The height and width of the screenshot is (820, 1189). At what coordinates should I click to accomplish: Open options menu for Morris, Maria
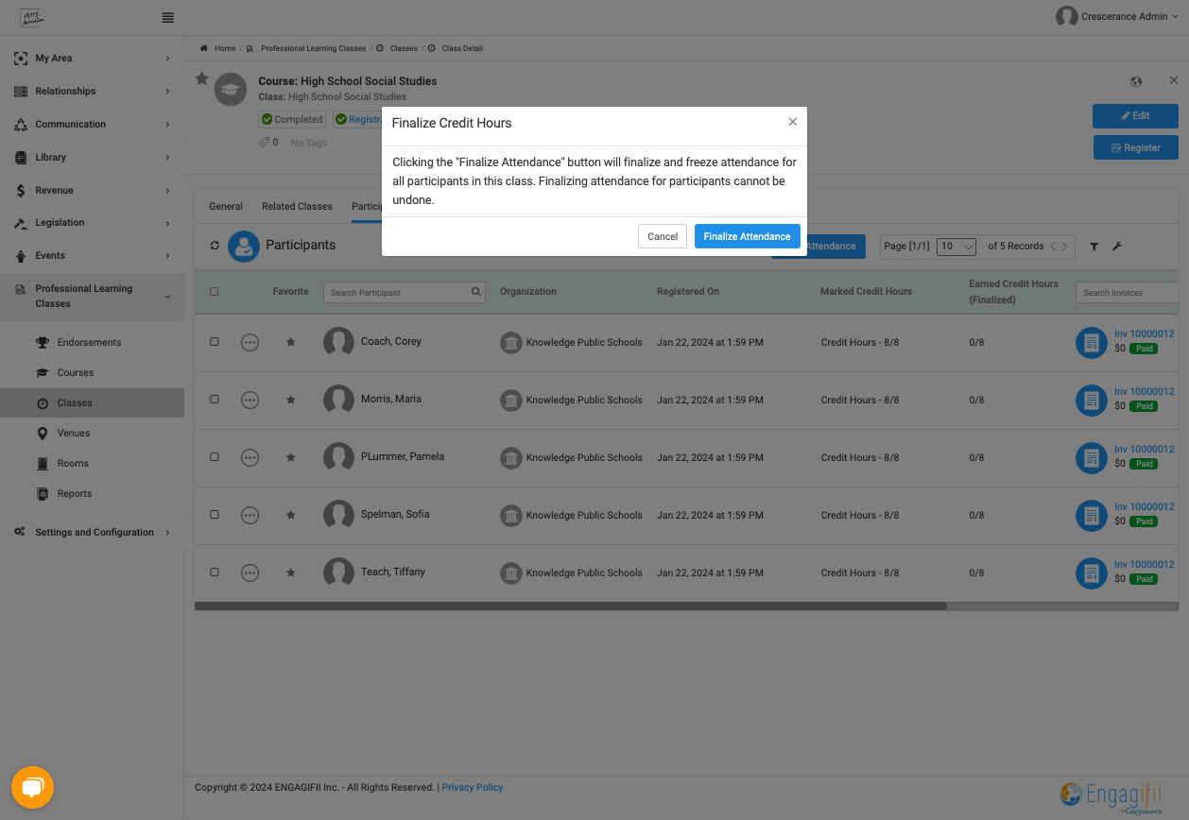click(250, 400)
